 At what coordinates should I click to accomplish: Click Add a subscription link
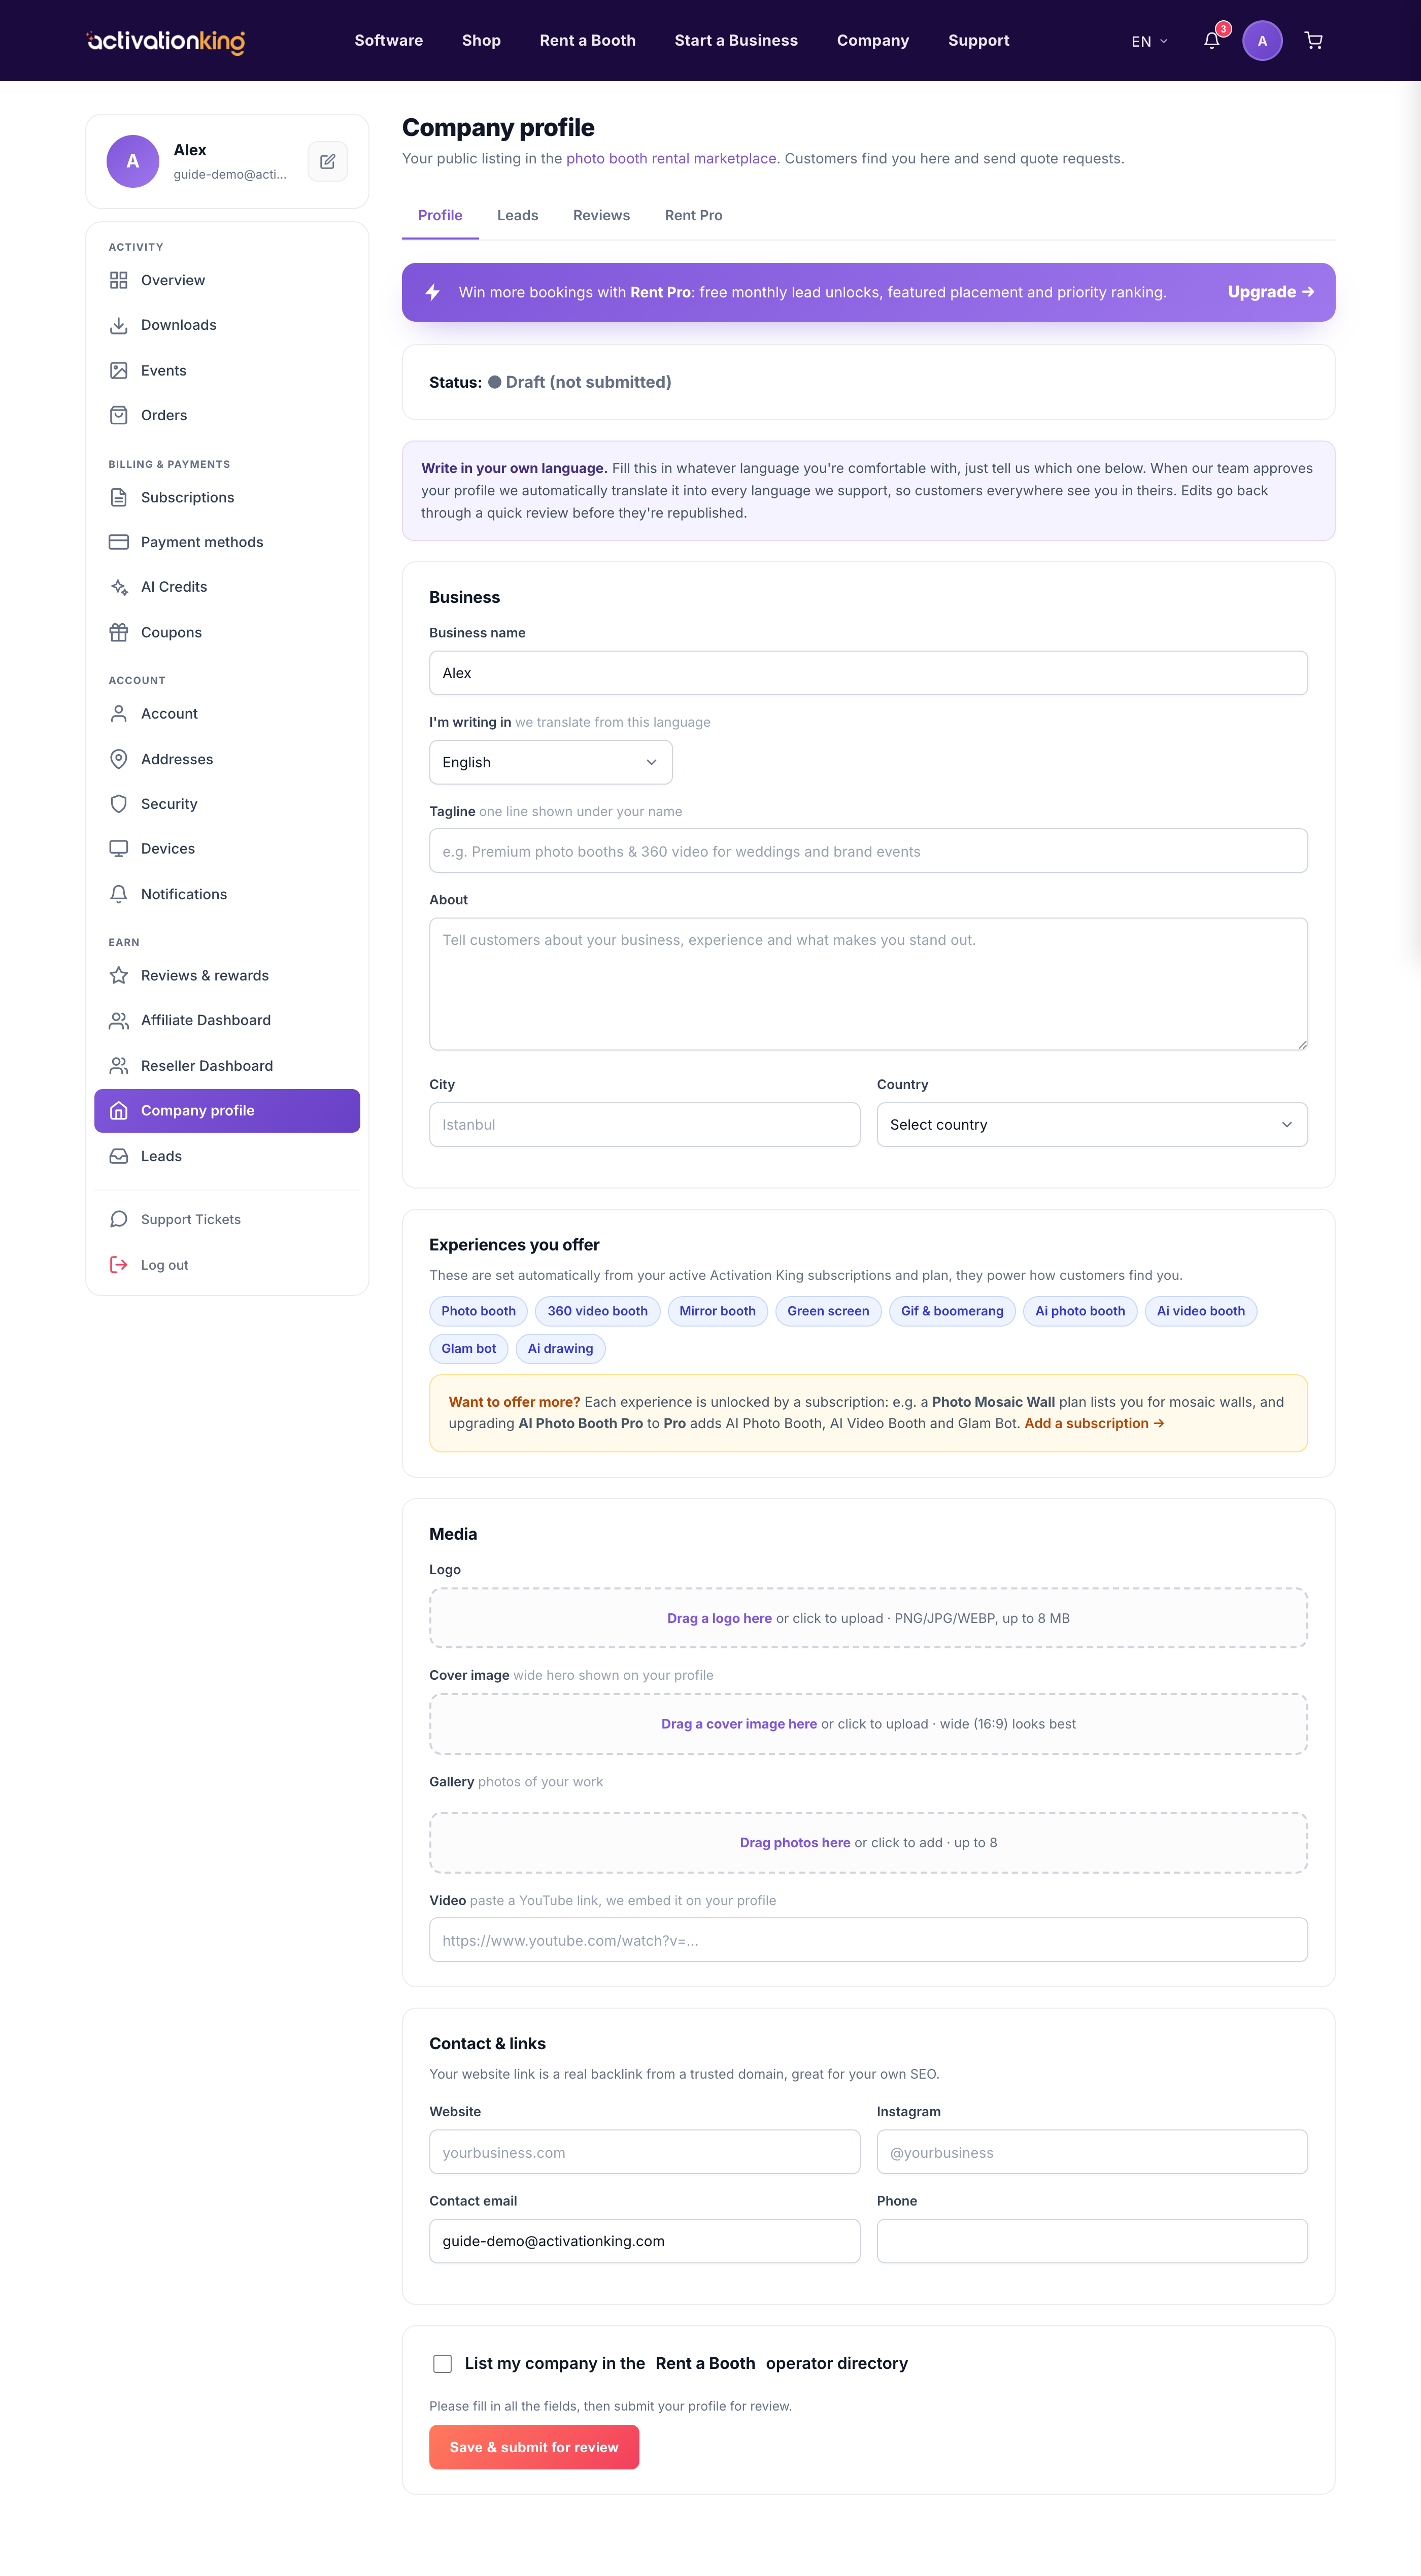click(x=1094, y=1423)
